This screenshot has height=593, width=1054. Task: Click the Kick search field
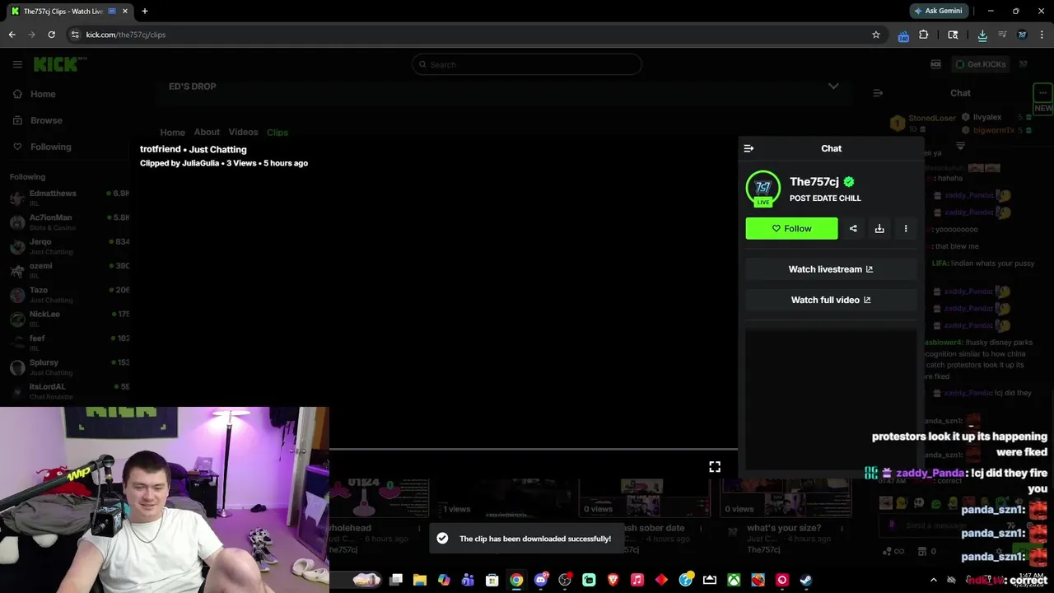click(x=527, y=64)
